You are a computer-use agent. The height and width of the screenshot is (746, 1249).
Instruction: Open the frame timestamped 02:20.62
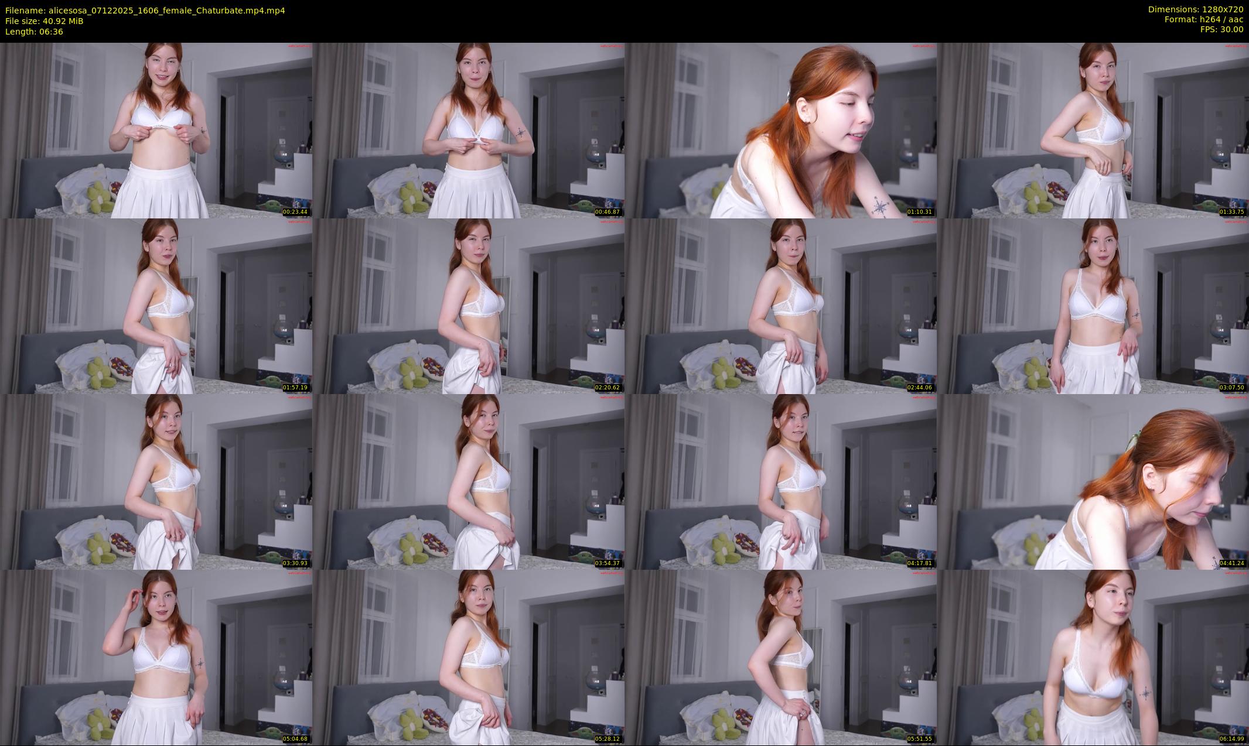468,306
